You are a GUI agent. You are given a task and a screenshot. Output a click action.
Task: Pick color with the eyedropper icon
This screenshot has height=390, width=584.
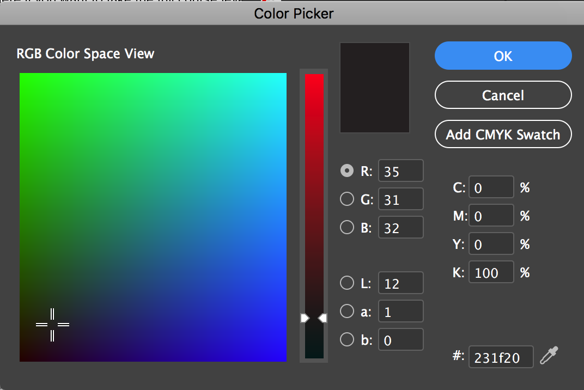[550, 356]
